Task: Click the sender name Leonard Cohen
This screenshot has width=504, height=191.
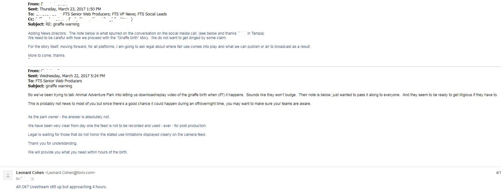Action: pos(30,173)
